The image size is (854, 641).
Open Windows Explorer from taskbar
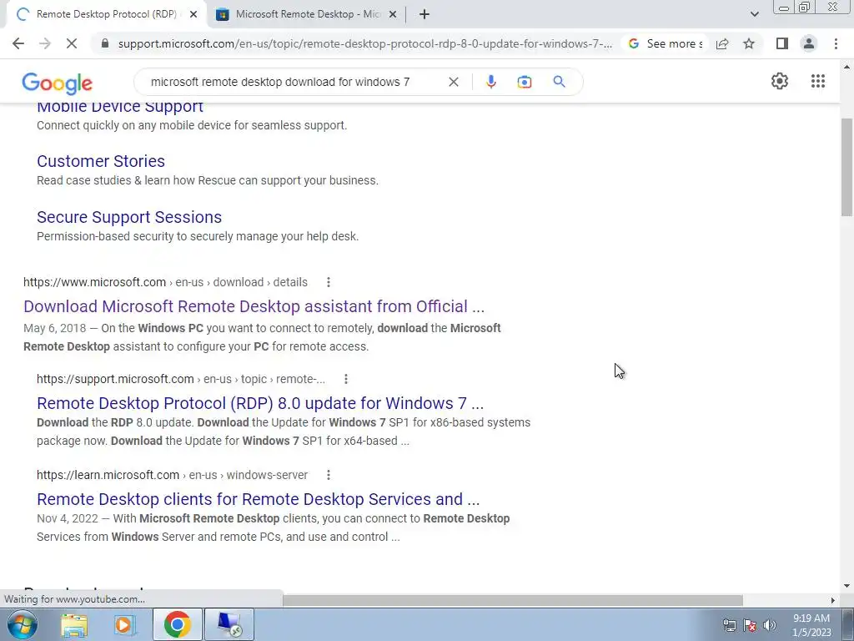coord(74,625)
